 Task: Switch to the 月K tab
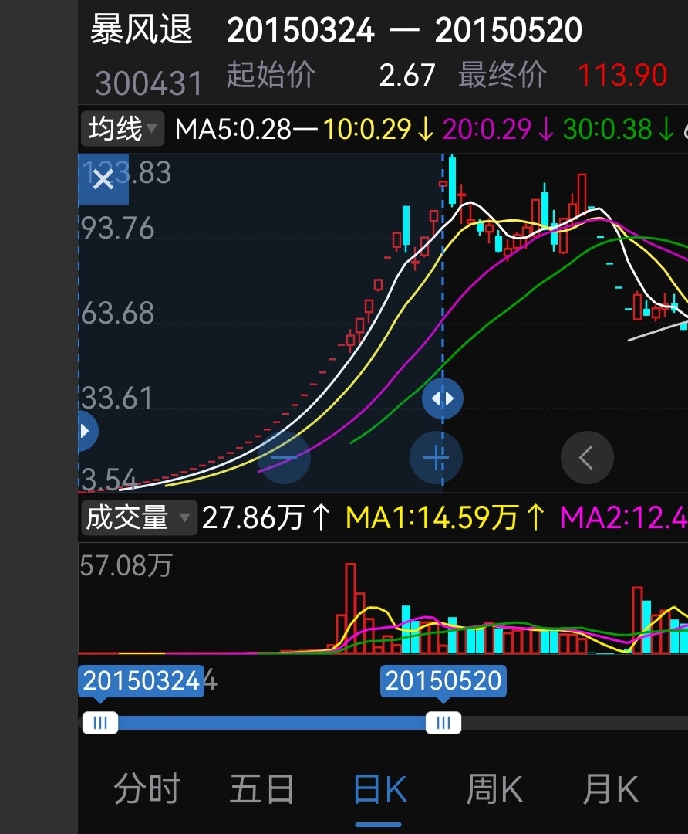point(610,788)
